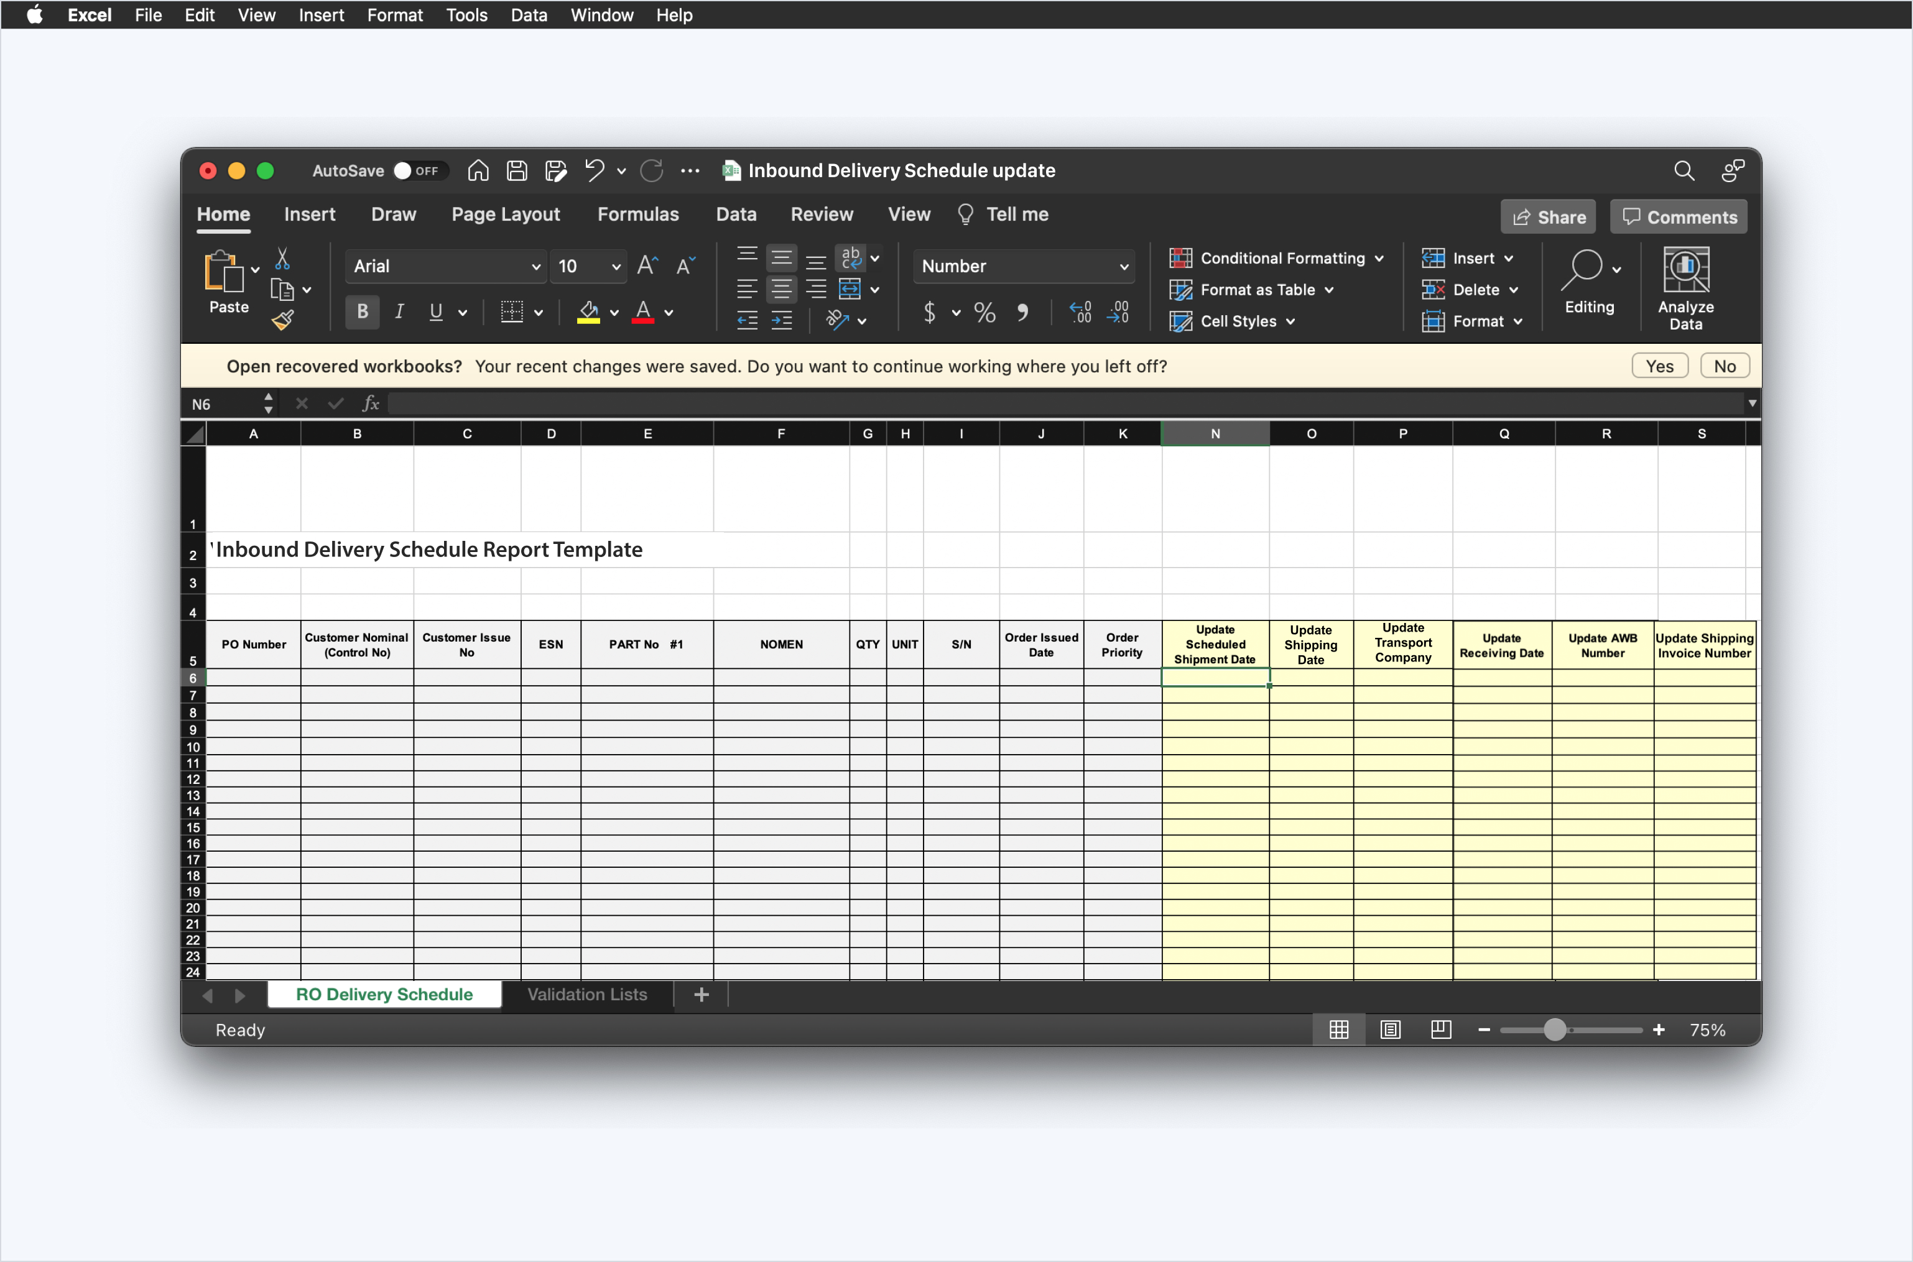Apply yellow fill color

click(588, 312)
